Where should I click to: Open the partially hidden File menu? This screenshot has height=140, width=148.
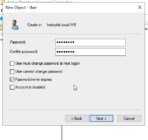point(2,10)
